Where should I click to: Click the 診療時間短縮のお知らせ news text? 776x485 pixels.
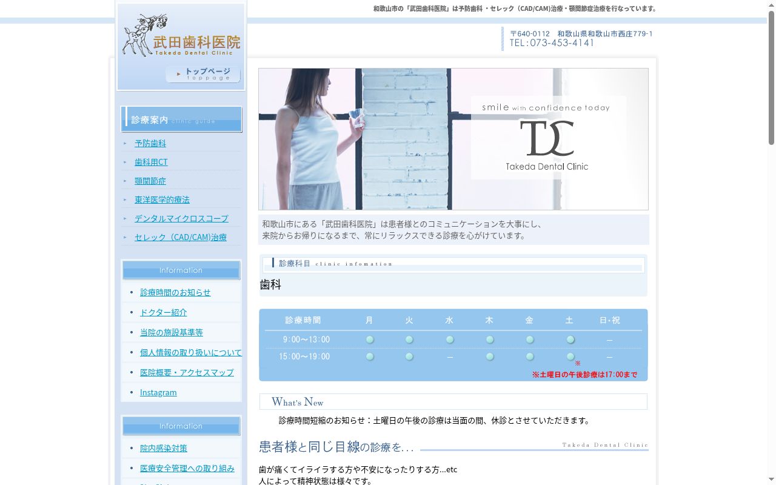pos(434,420)
